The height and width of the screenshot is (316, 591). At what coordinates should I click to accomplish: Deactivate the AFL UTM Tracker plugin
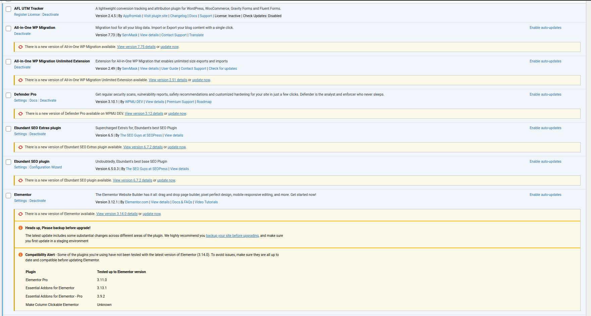(50, 15)
